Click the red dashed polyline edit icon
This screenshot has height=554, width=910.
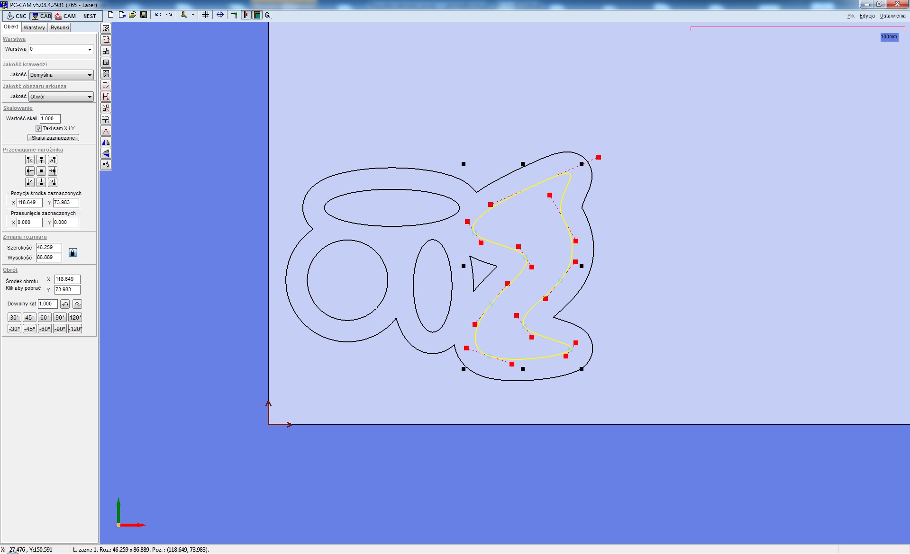[106, 85]
